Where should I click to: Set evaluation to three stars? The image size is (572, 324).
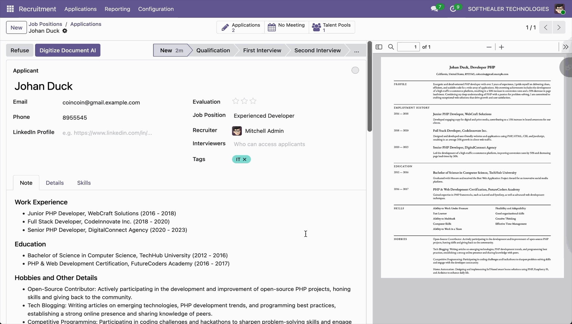[253, 101]
